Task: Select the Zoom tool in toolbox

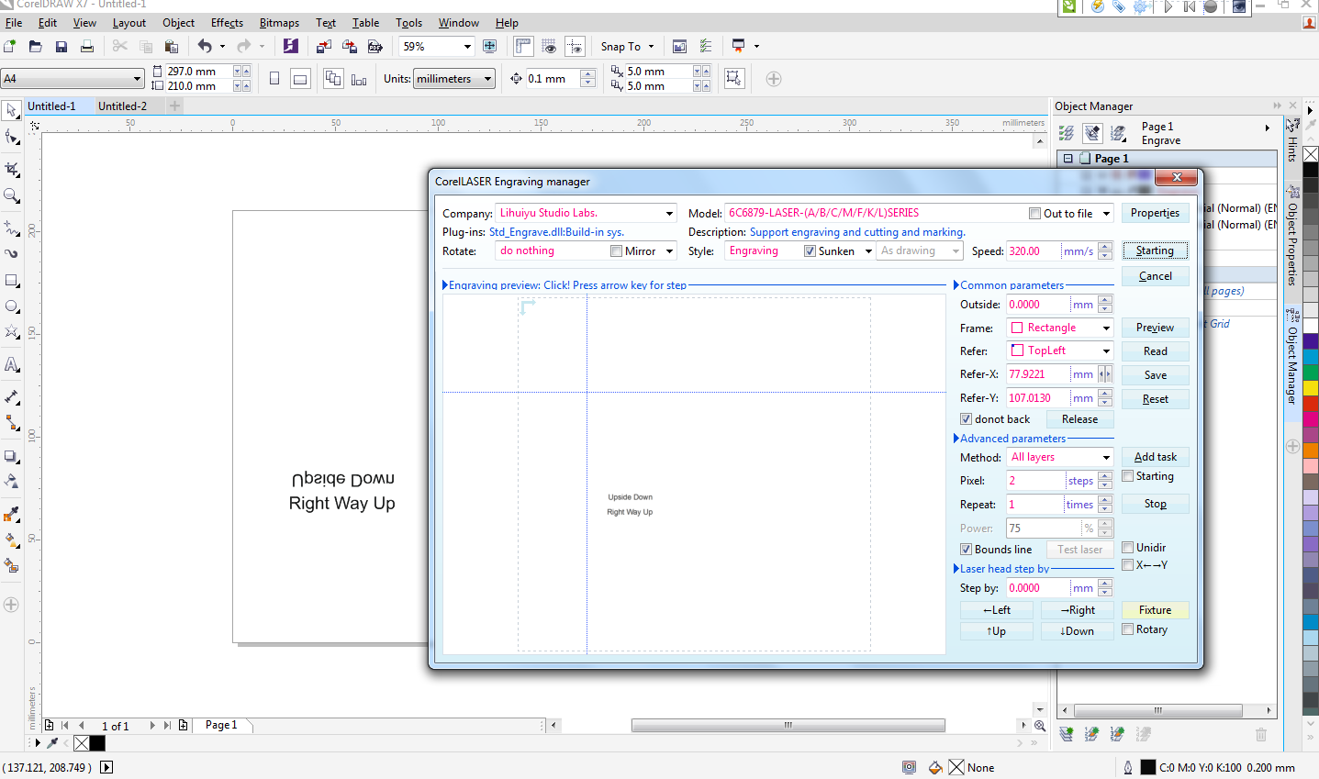Action: pyautogui.click(x=12, y=195)
